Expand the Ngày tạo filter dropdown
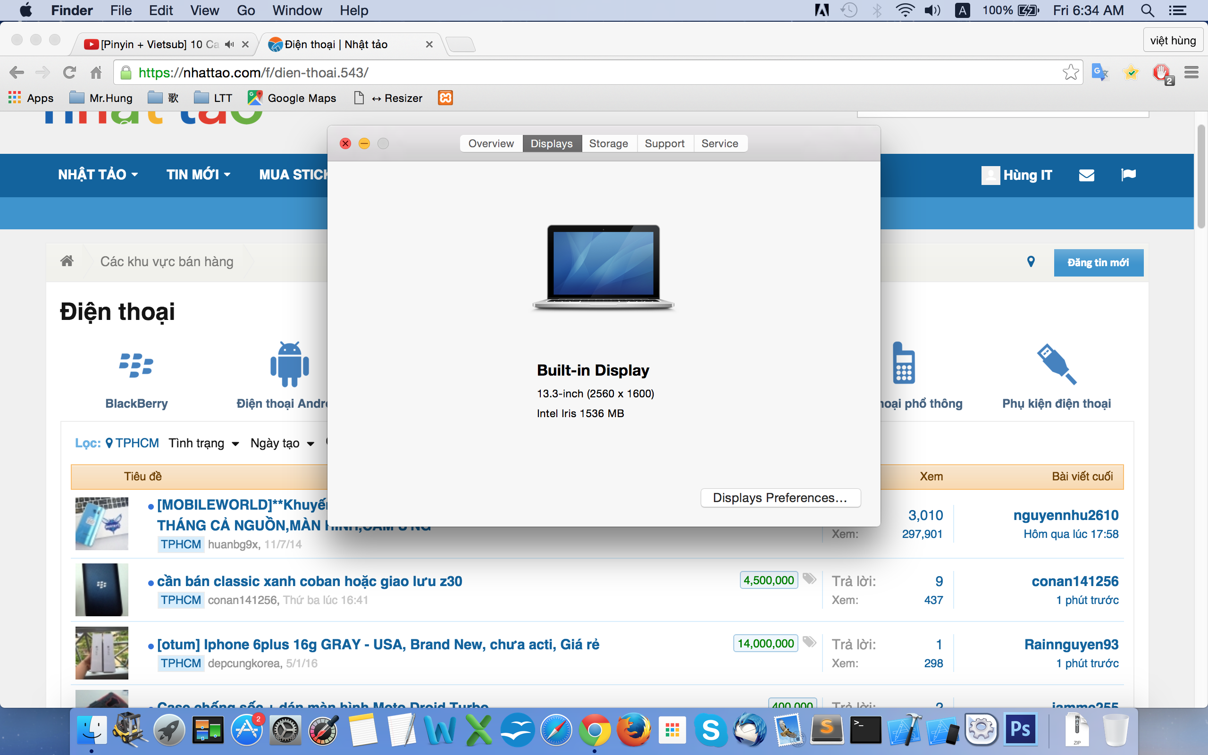The height and width of the screenshot is (755, 1208). click(x=282, y=443)
